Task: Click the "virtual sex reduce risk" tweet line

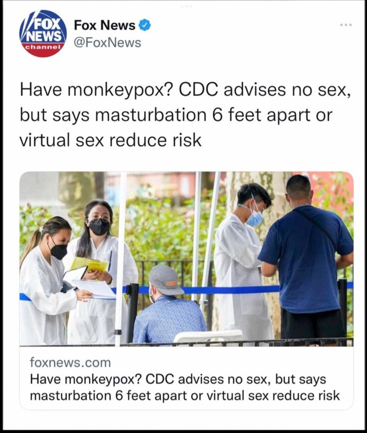Action: click(110, 140)
